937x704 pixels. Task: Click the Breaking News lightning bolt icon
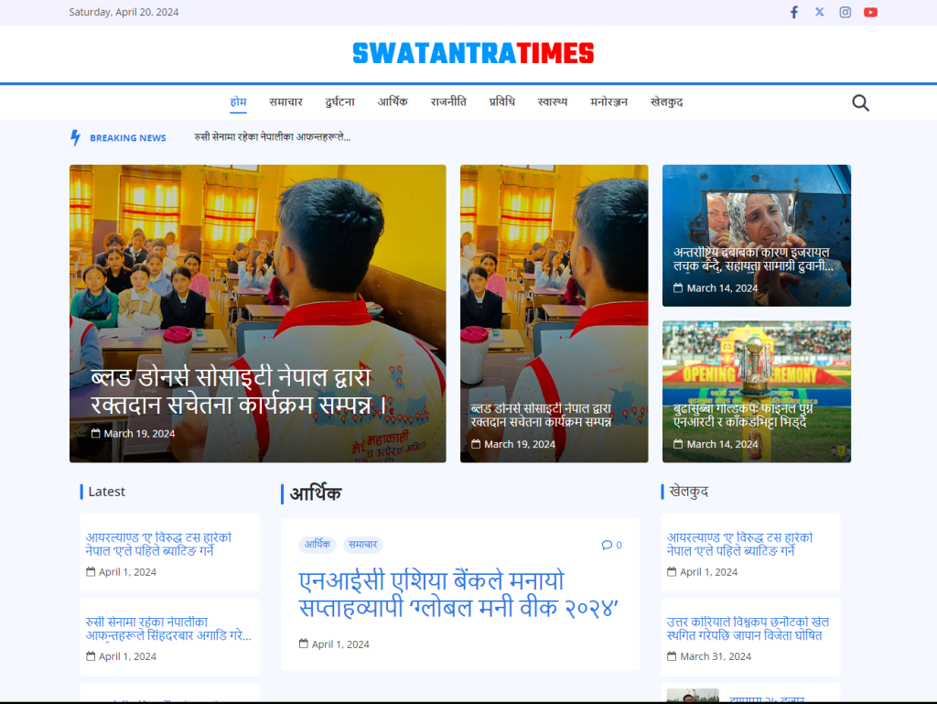pos(74,136)
